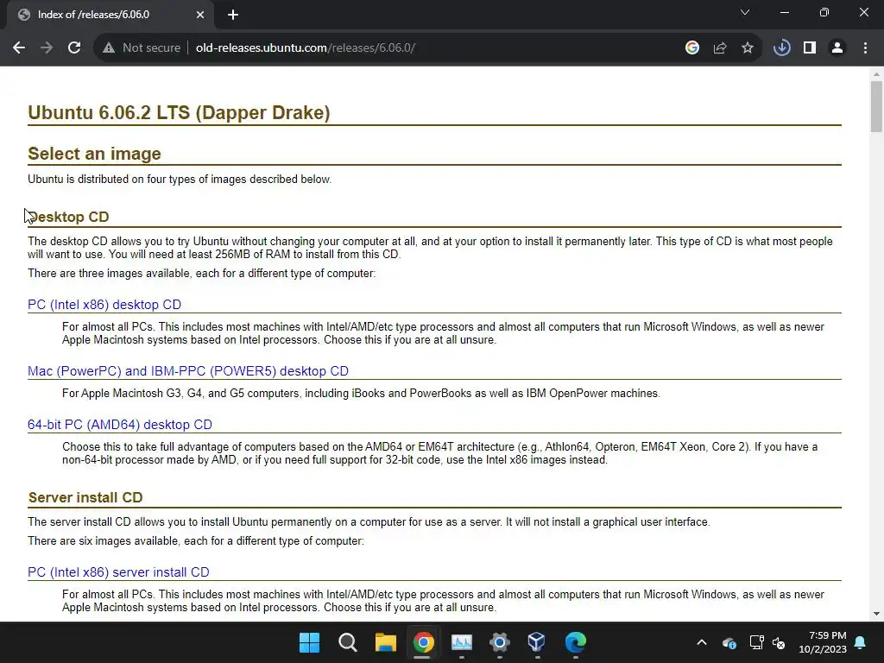Open 64-bit PC (AMD64) desktop CD link
This screenshot has height=663, width=884.
tap(119, 425)
